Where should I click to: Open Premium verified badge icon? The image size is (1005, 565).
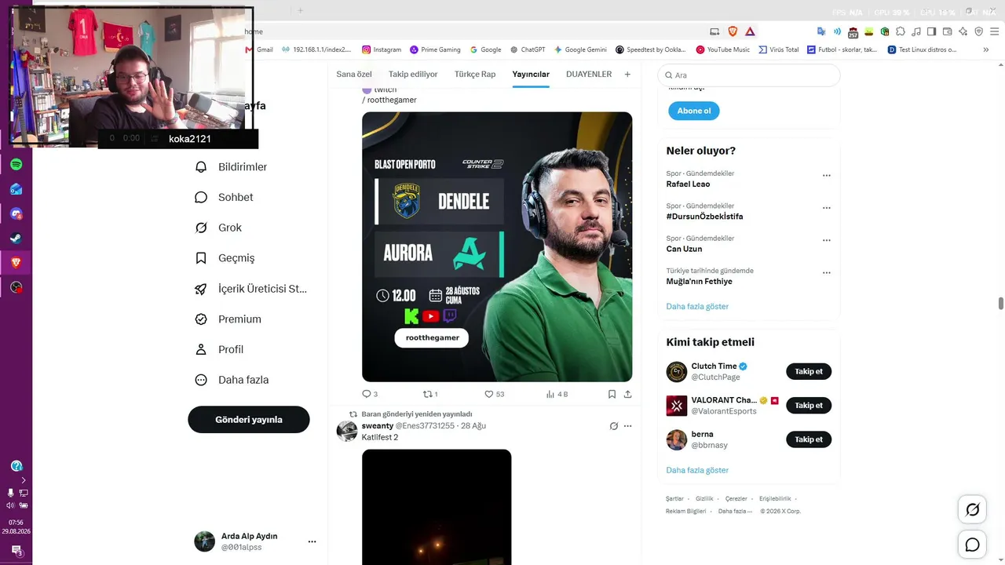click(x=201, y=319)
